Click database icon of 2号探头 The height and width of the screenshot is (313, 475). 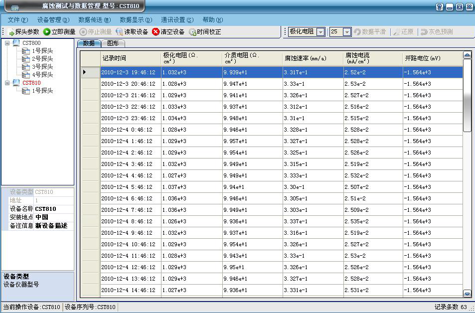click(26, 59)
